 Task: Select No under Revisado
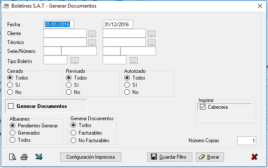click(x=69, y=92)
